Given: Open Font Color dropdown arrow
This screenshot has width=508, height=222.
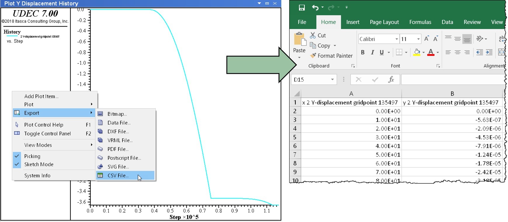Looking at the screenshot, I should click(438, 53).
